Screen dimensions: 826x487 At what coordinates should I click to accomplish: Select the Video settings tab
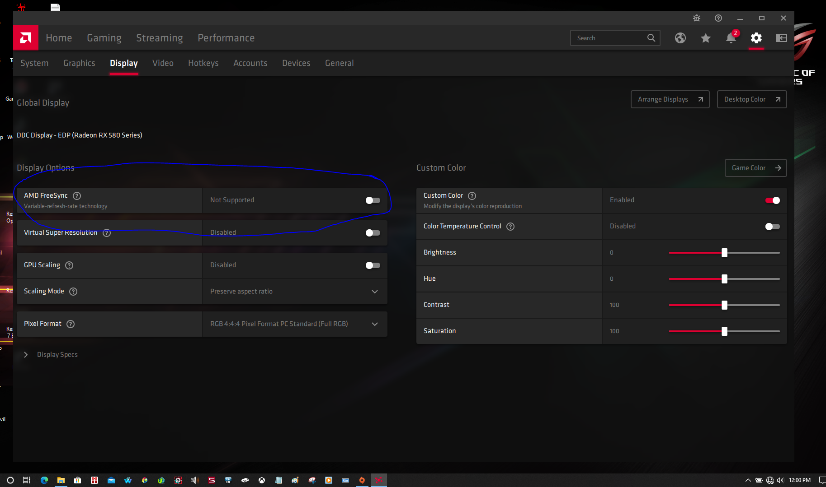[x=163, y=63]
